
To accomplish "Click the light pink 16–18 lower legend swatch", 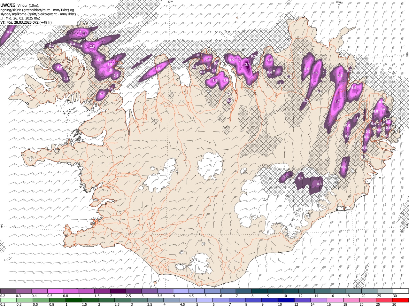I will 335,300.
